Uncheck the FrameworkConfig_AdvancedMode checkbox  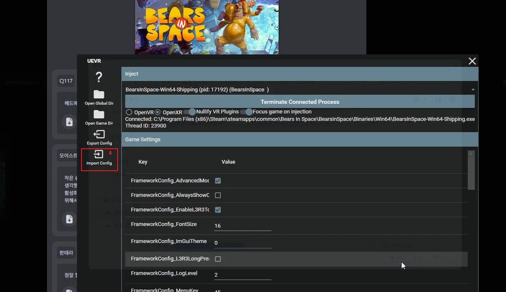218,181
